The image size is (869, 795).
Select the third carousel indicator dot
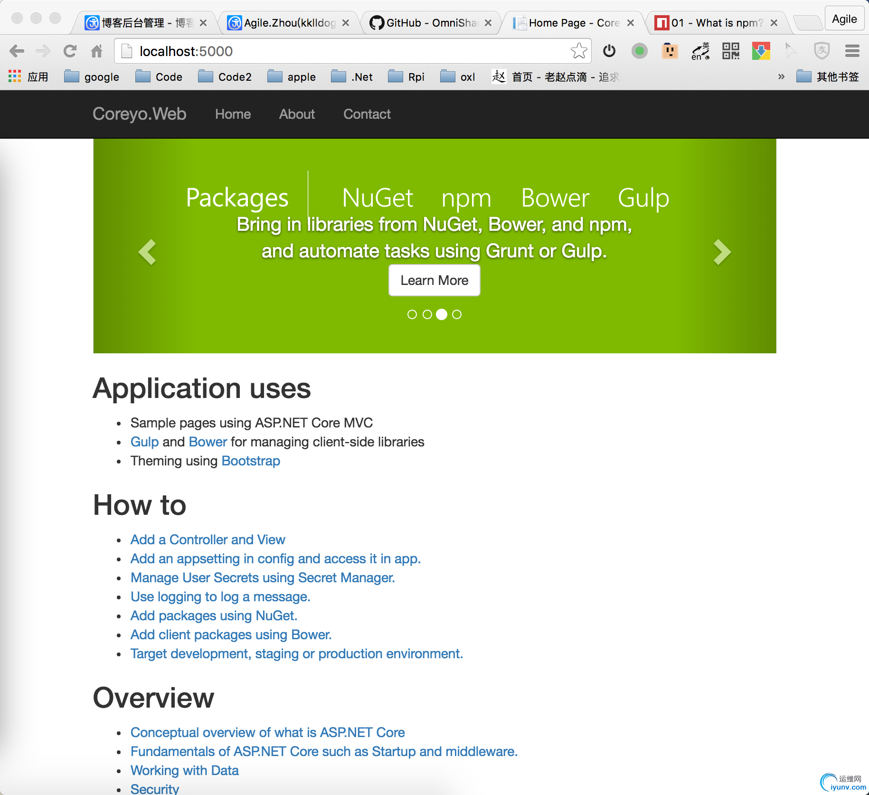pyautogui.click(x=442, y=314)
